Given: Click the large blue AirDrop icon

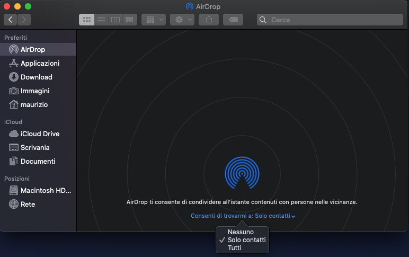Looking at the screenshot, I should (242, 173).
